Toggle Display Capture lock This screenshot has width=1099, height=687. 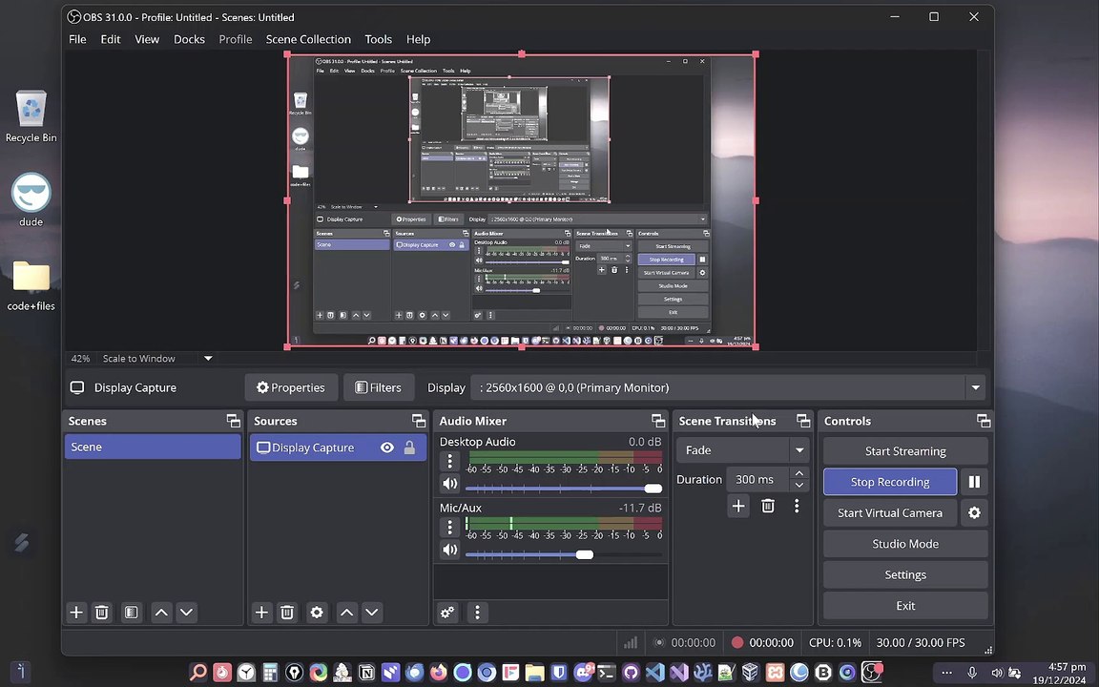(409, 448)
